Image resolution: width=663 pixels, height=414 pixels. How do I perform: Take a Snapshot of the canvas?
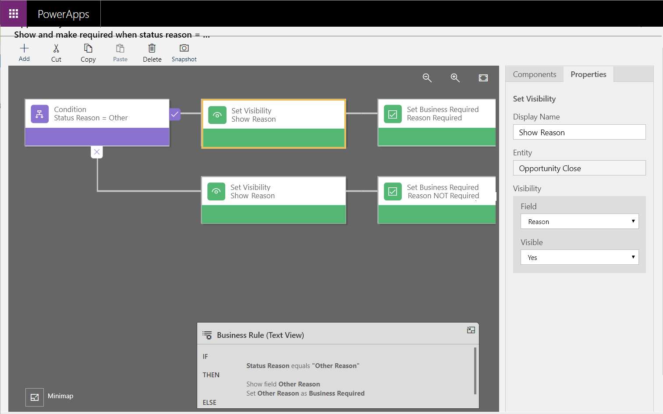[184, 49]
